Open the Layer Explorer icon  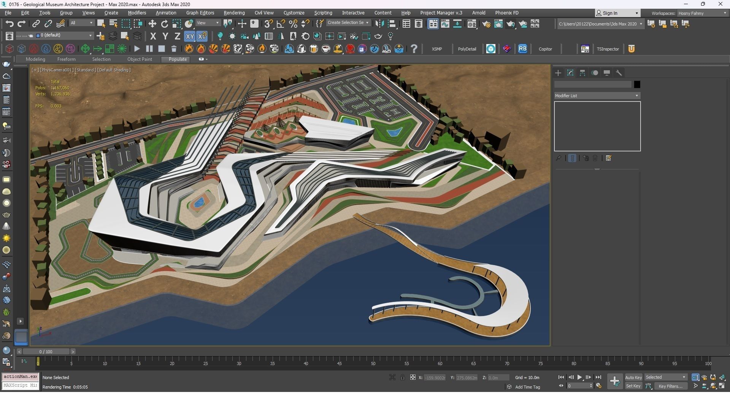(x=419, y=24)
